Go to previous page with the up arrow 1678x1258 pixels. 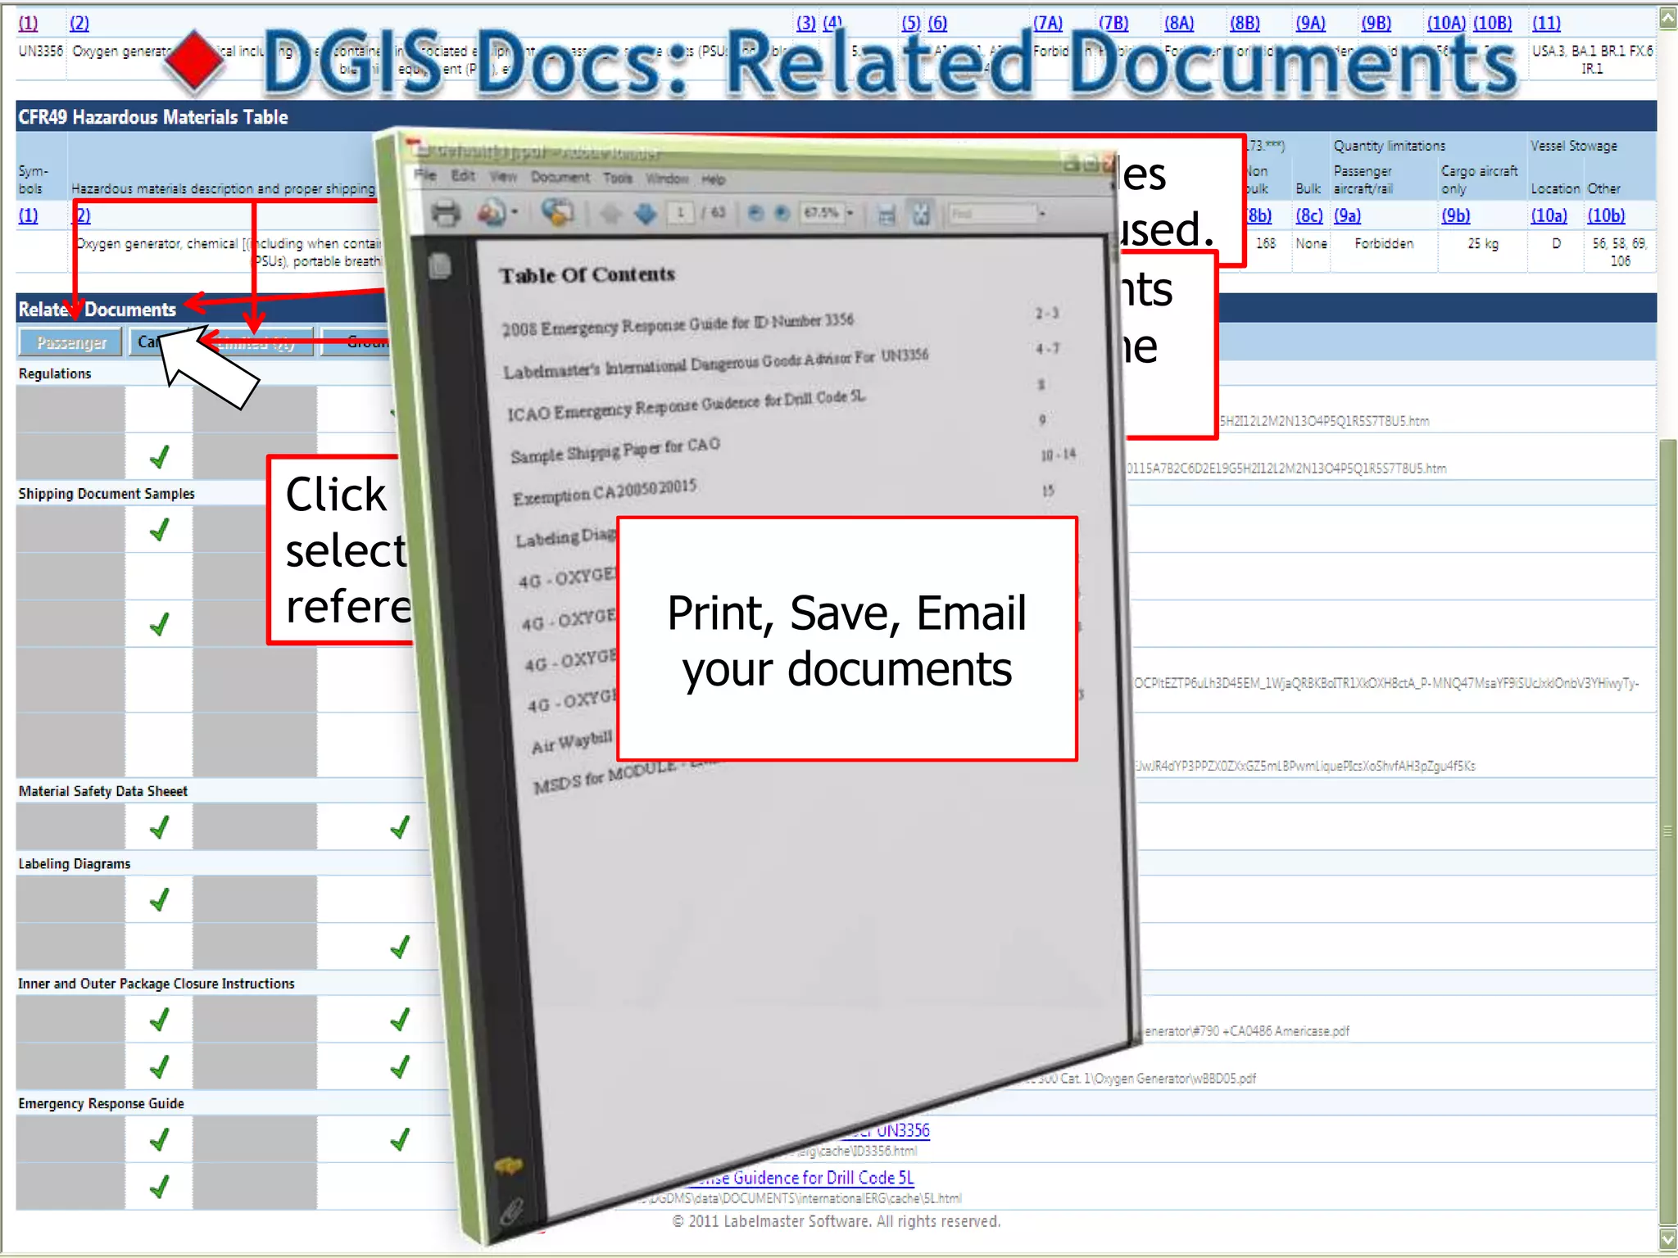(610, 214)
